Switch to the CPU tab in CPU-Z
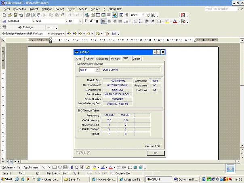 point(79,59)
